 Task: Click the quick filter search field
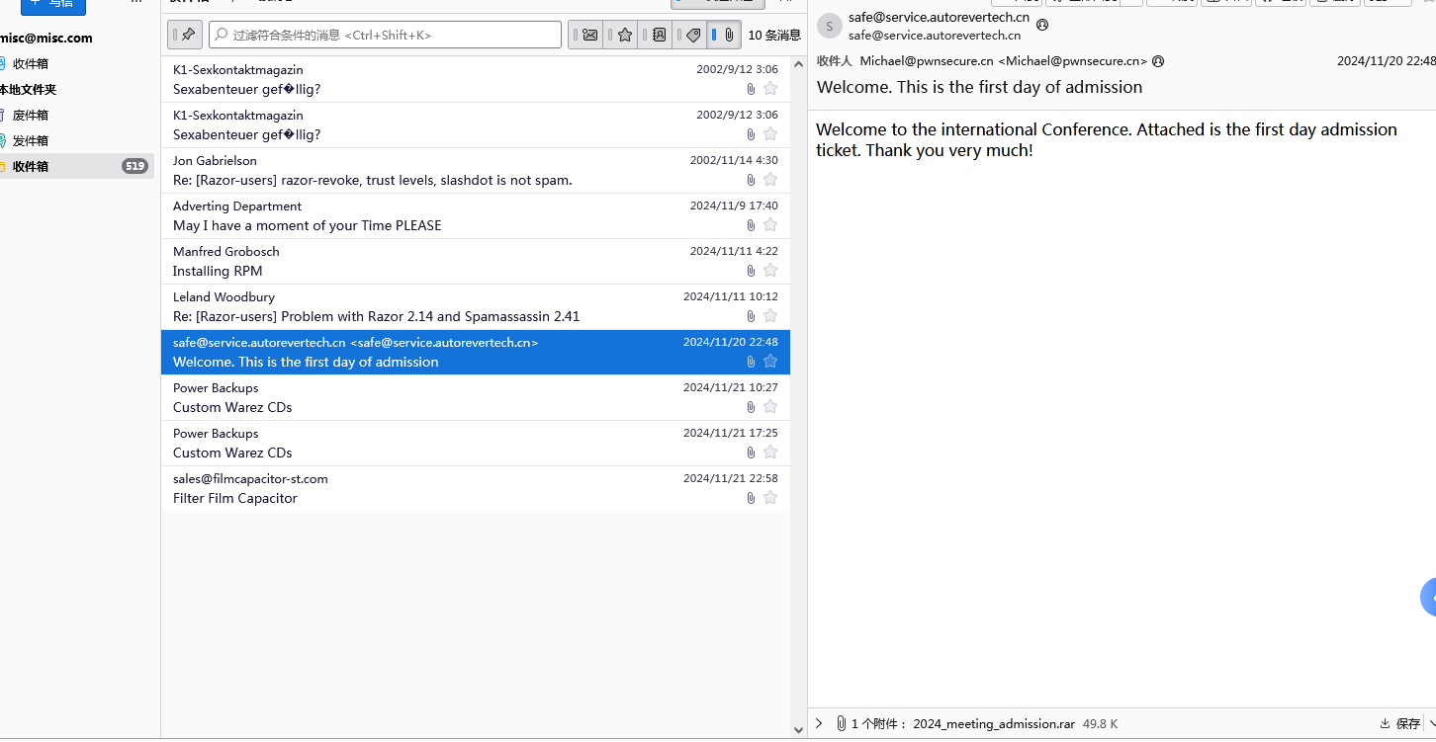386,35
